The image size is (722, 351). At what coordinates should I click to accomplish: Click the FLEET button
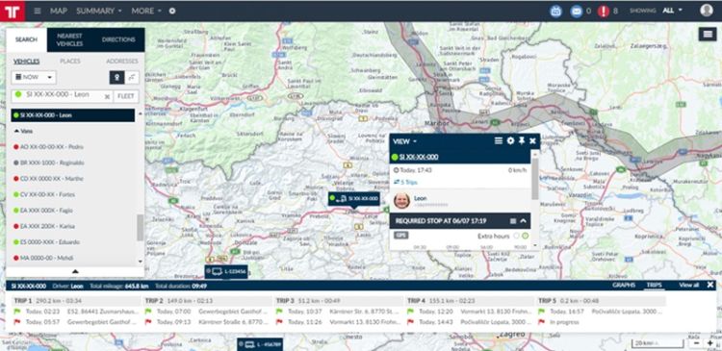point(126,96)
